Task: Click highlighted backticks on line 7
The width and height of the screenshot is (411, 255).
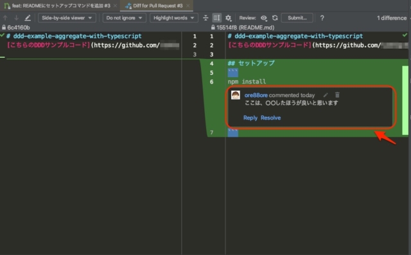Action: 232,132
